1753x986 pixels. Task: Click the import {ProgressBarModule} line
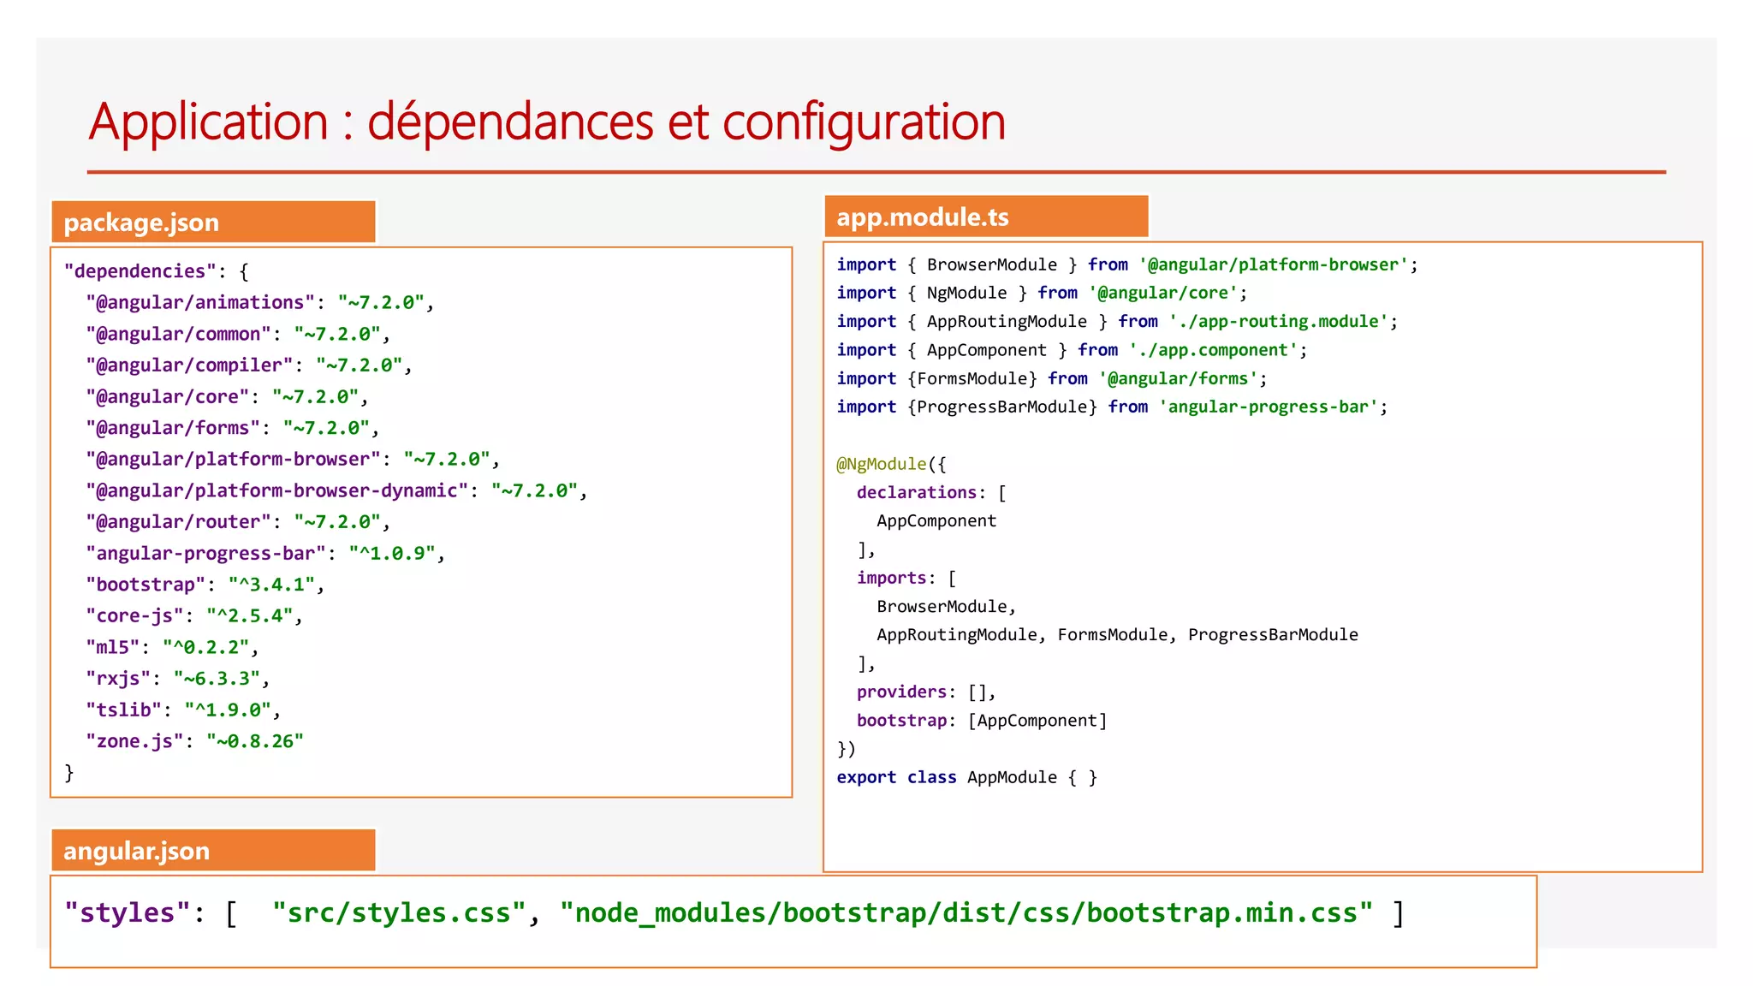coord(1112,407)
